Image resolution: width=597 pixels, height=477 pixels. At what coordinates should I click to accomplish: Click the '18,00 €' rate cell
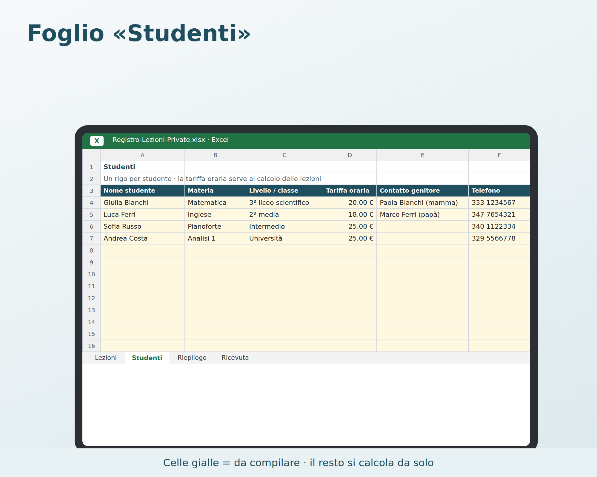coord(350,215)
